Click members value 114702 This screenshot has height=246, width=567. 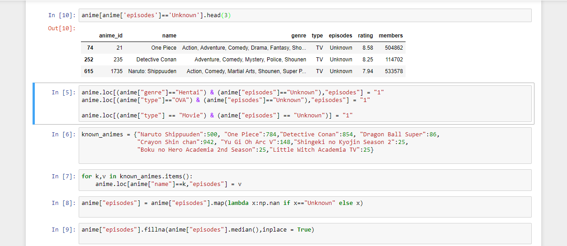tap(394, 59)
